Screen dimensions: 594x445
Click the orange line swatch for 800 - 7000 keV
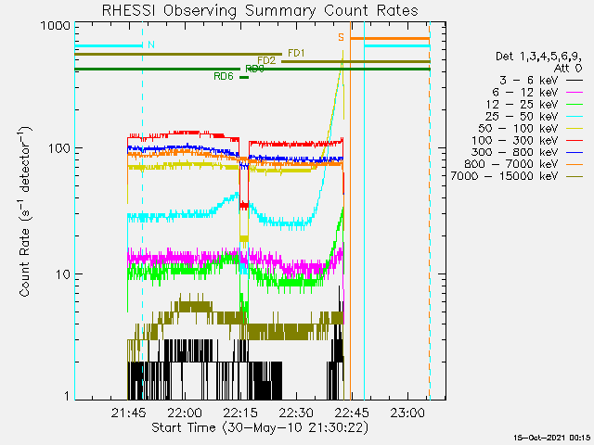click(x=575, y=165)
